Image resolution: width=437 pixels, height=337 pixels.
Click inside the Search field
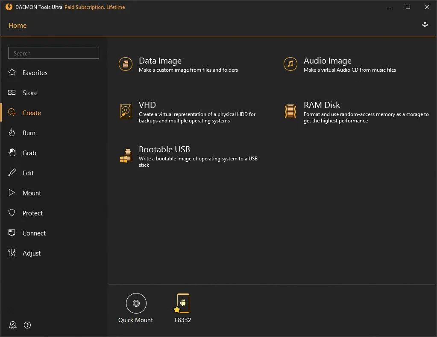pos(53,53)
